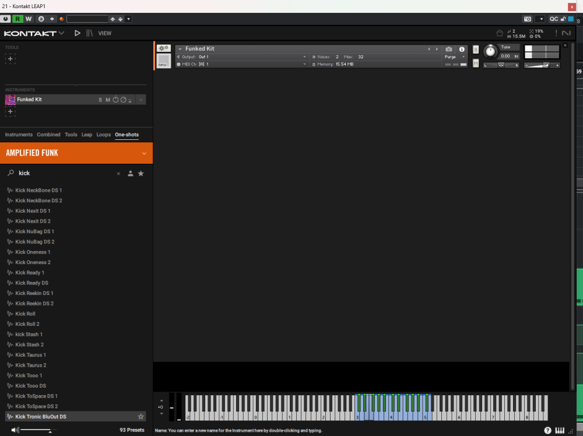Take an instrument snapshot with the camera icon
This screenshot has width=583, height=436.
coord(449,49)
